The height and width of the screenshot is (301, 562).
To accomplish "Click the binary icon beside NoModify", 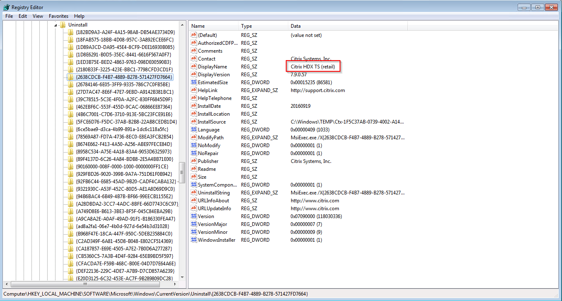I will click(x=193, y=146).
